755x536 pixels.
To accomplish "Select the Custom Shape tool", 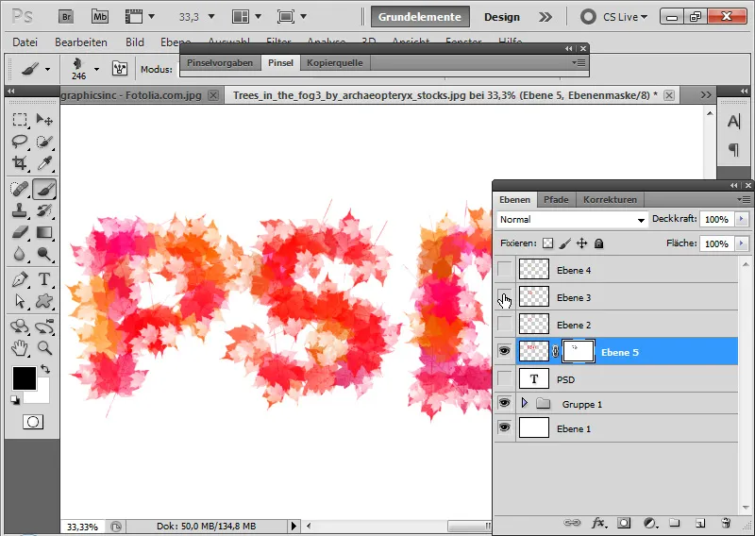I will pyautogui.click(x=44, y=301).
